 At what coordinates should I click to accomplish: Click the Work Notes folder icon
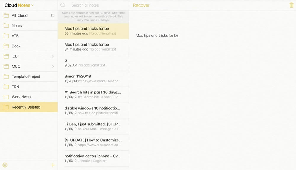point(6,97)
